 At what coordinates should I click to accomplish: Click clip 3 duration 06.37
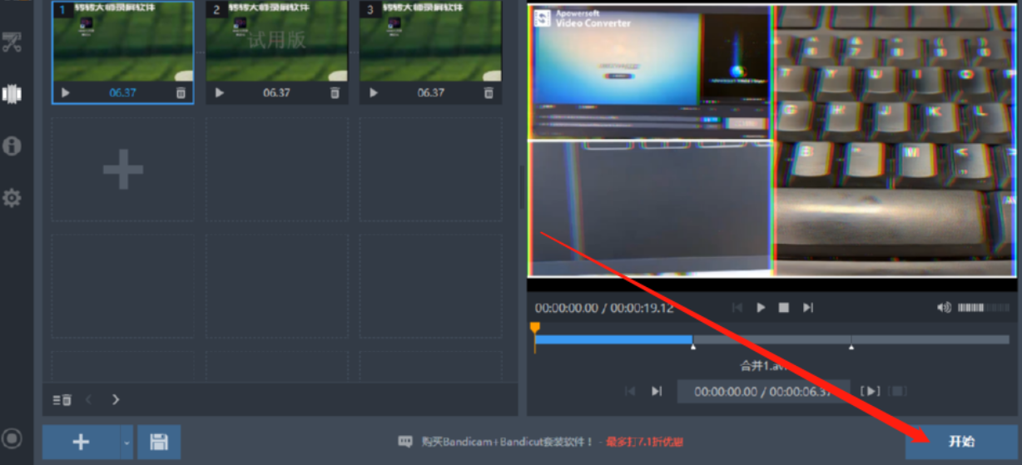point(430,92)
